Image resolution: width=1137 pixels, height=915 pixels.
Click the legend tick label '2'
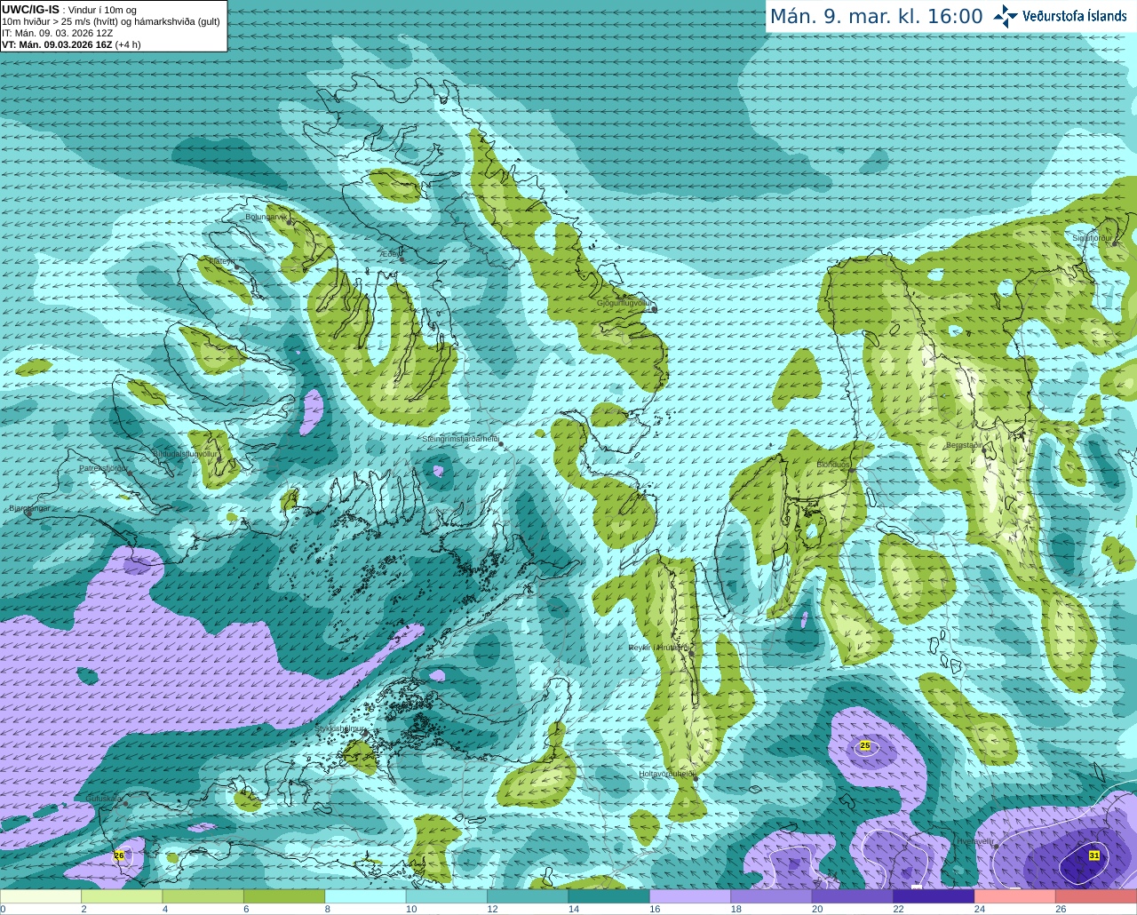83,910
